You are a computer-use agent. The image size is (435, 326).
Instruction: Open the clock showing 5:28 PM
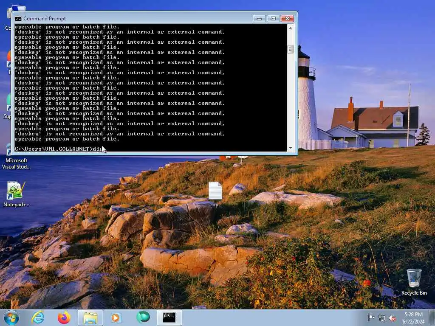pyautogui.click(x=413, y=318)
